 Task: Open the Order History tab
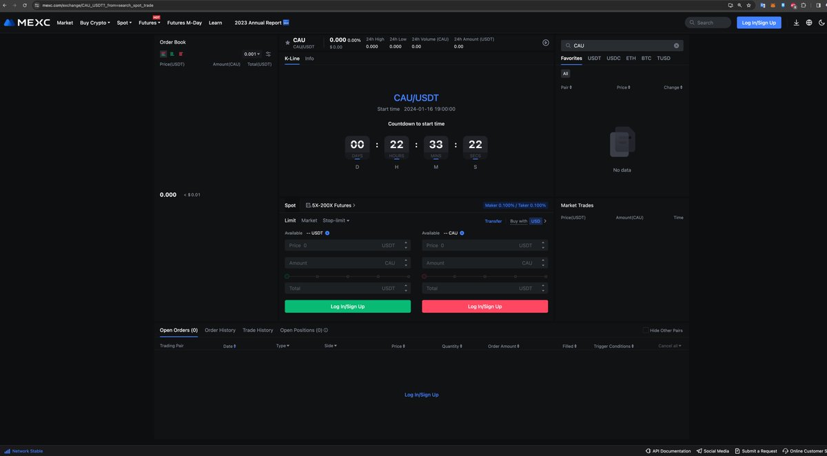click(x=220, y=330)
